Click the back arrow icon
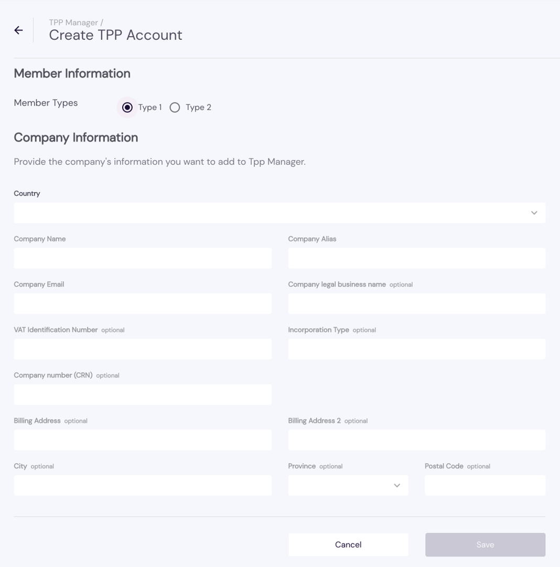The image size is (560, 567). 18,30
